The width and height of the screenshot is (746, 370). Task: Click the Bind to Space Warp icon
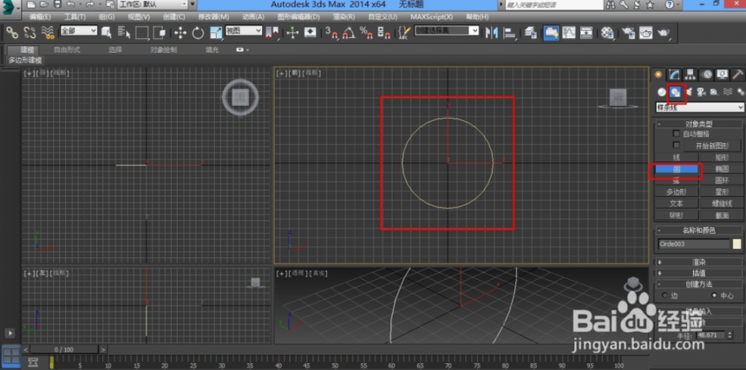[x=47, y=33]
